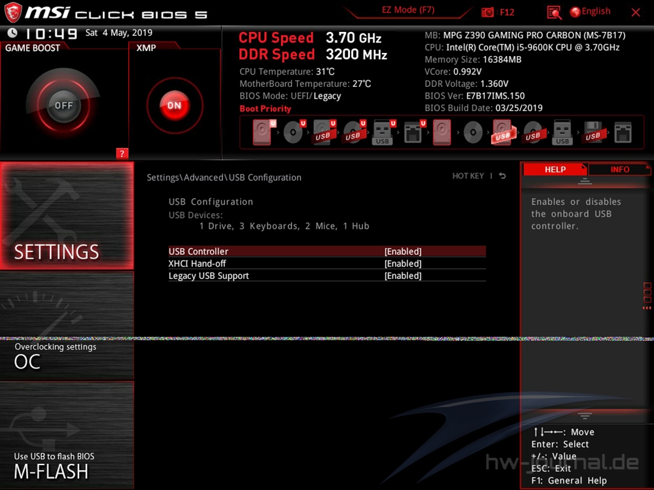Select the UEFI CD/DVD boot device icon
This screenshot has width=654, height=490.
click(294, 132)
